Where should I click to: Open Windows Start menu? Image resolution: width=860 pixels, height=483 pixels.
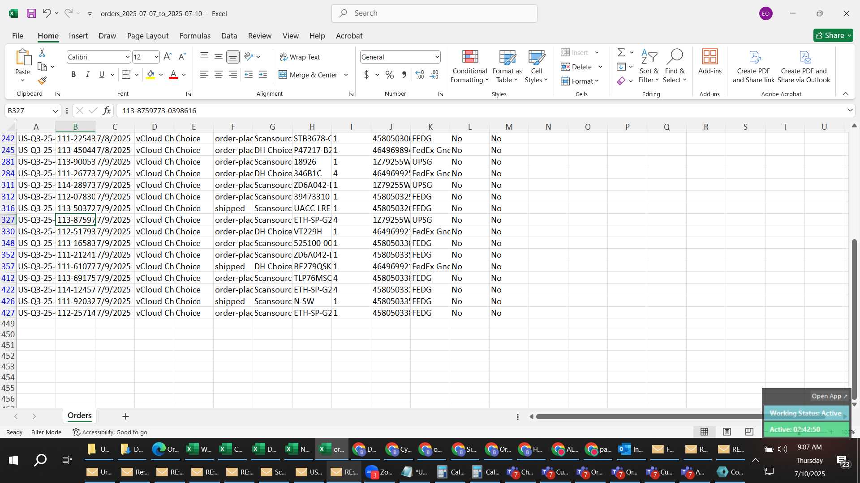[x=13, y=460]
